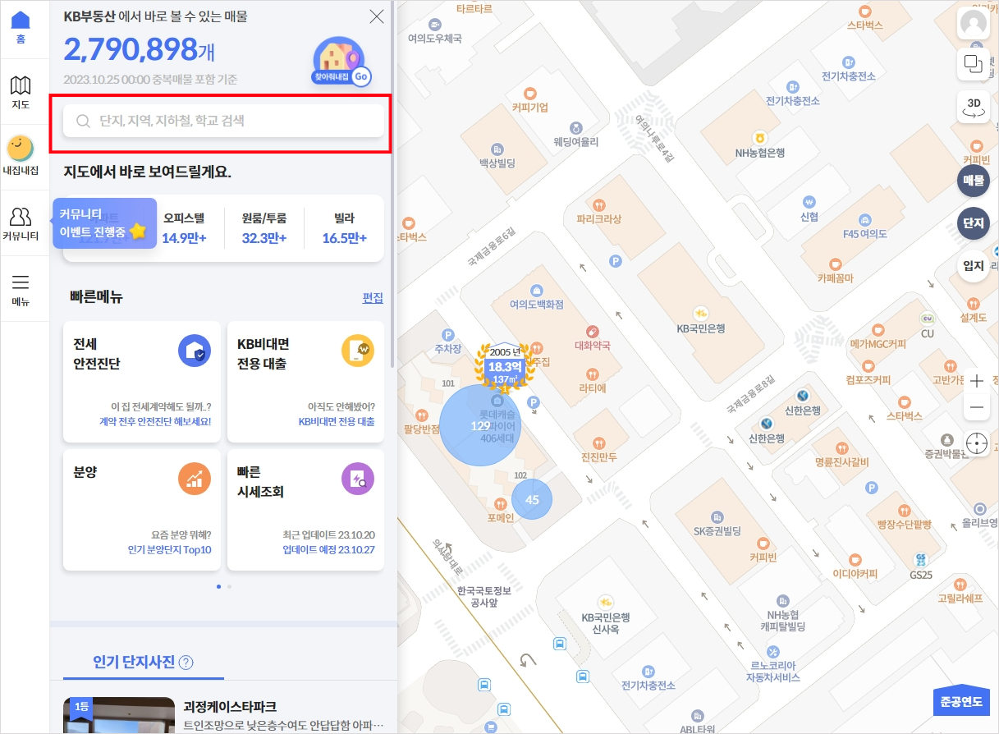Click the 편집 link in 빠른메뉴

(373, 298)
